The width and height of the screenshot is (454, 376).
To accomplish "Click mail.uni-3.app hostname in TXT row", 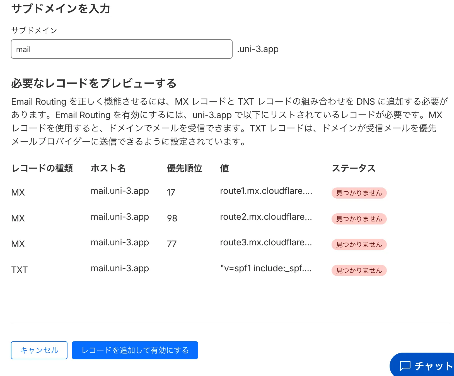I will (120, 268).
